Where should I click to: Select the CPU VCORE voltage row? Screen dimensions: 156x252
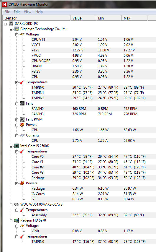93,61
